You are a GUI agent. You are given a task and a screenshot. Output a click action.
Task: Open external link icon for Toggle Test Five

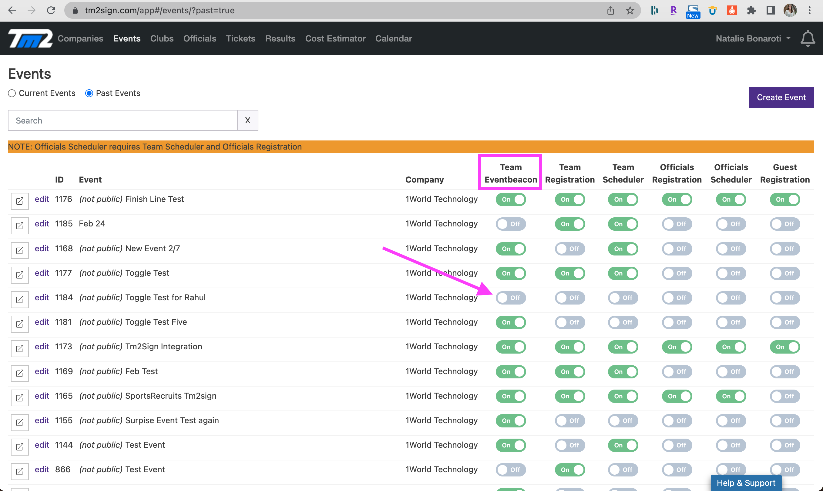coord(19,324)
